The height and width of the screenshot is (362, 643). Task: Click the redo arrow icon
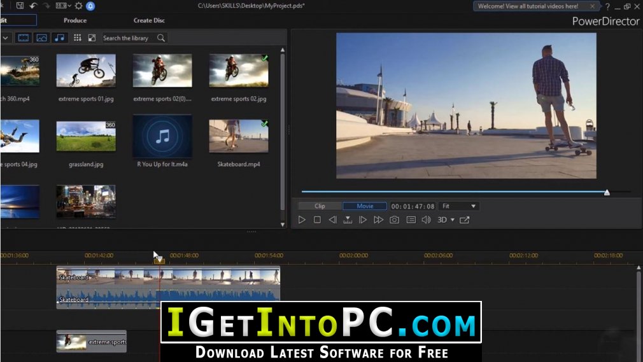[x=46, y=6]
